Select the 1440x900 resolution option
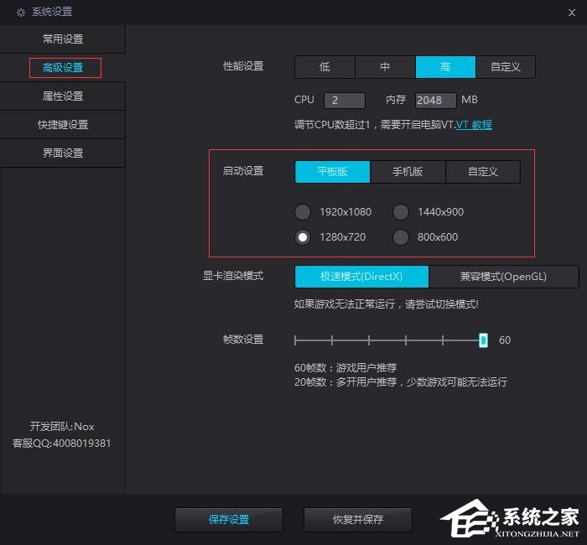 click(401, 212)
